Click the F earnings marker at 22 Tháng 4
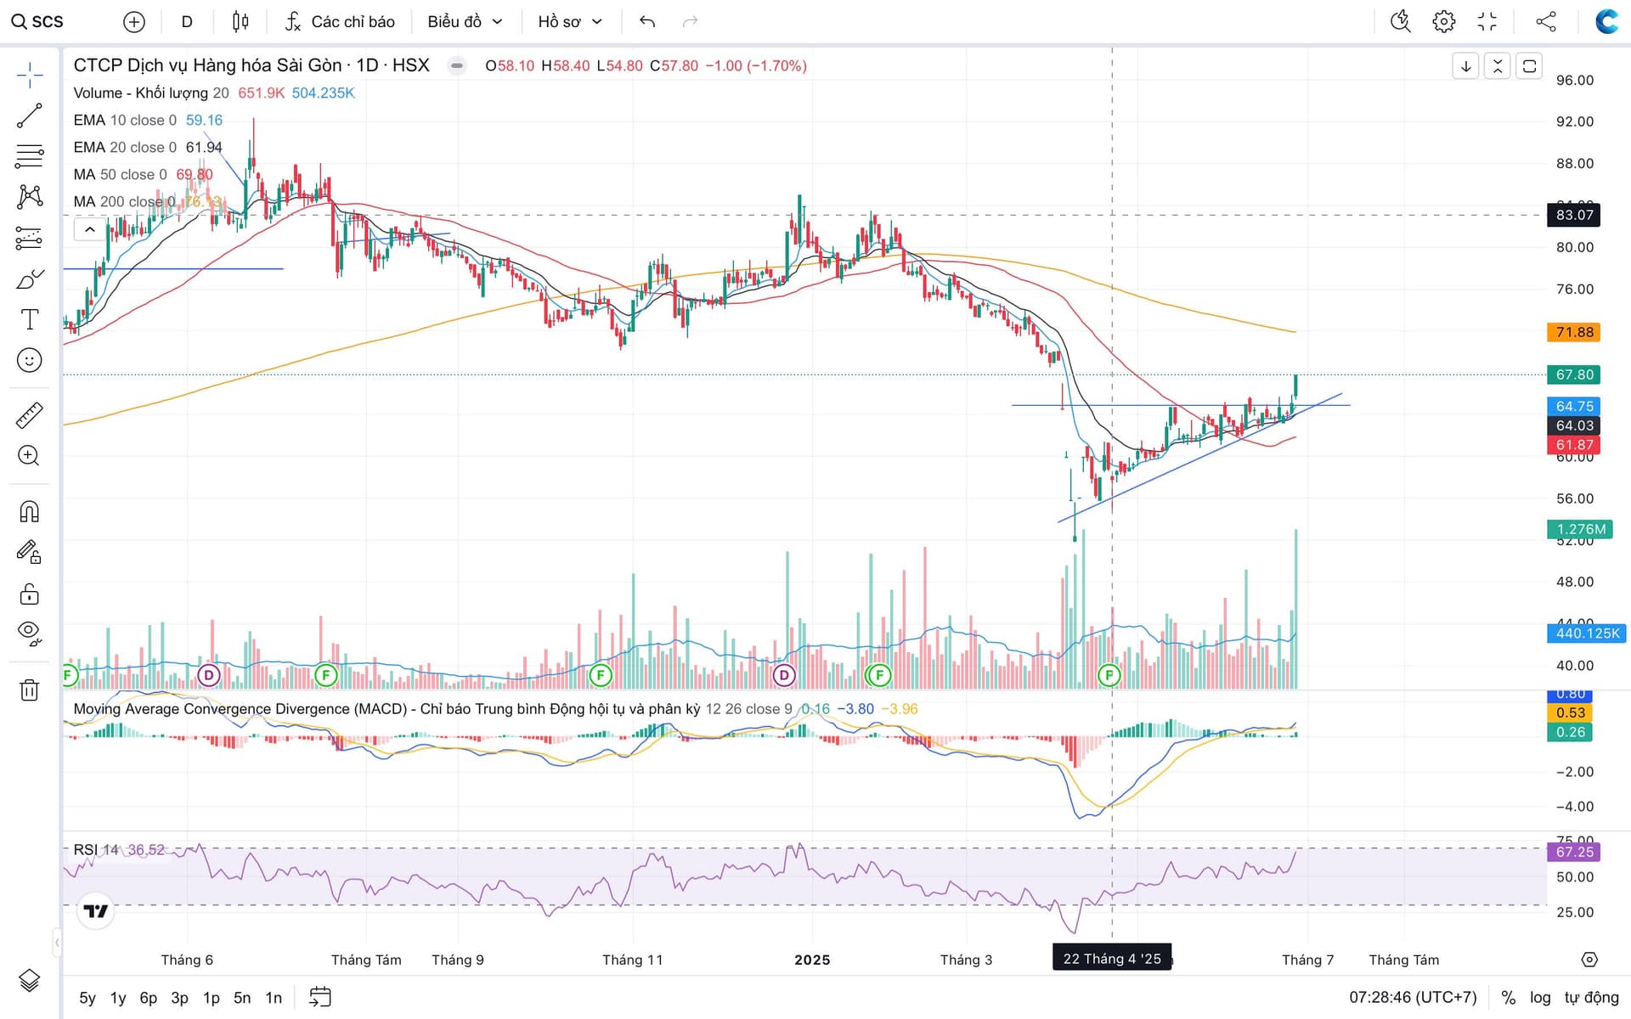 tap(1109, 676)
